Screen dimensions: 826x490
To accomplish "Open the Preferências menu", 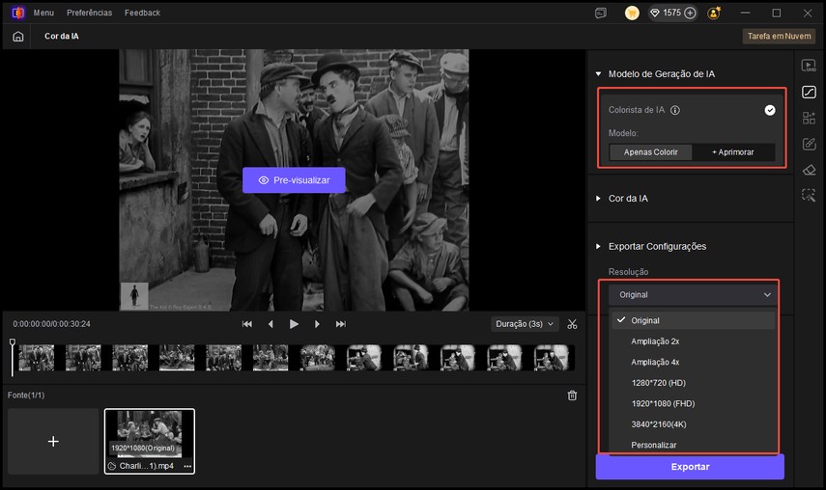I will [89, 14].
